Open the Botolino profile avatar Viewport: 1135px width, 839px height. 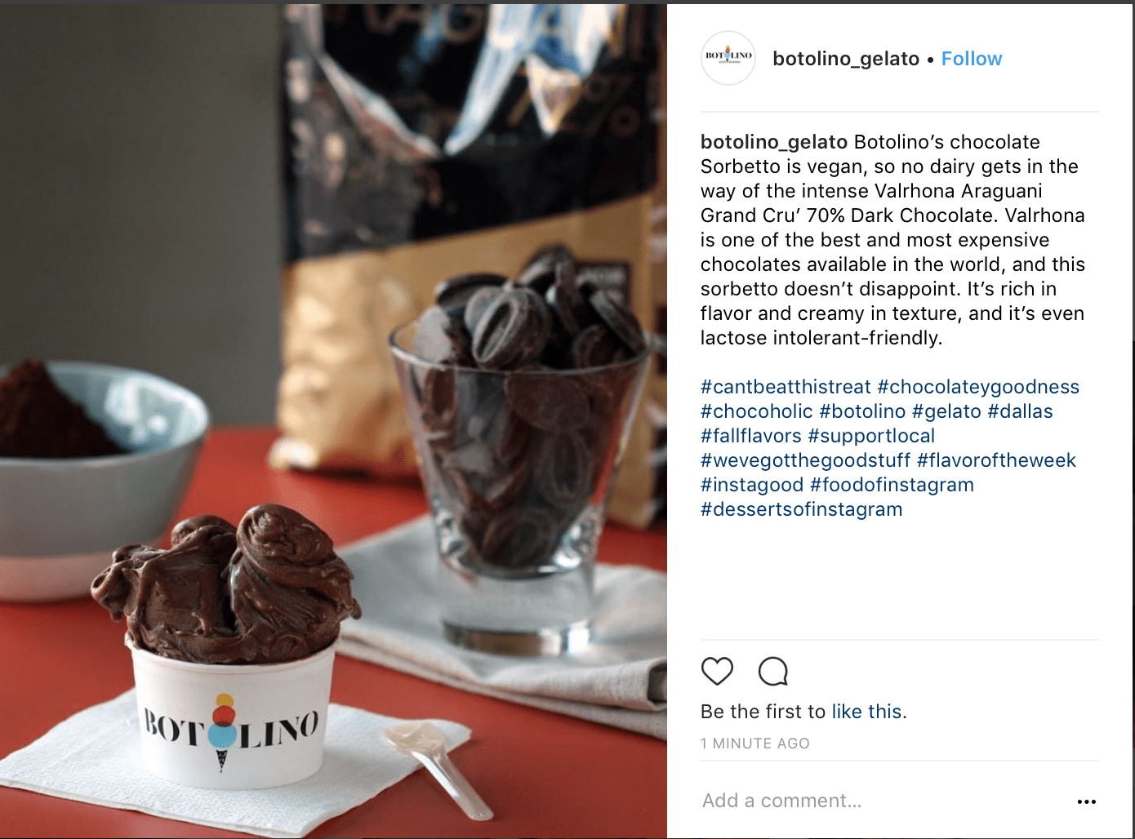pos(728,58)
